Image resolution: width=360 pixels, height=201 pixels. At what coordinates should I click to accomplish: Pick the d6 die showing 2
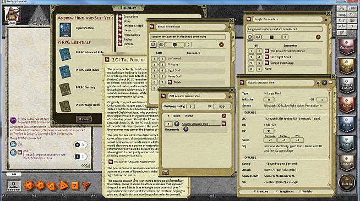point(74,186)
